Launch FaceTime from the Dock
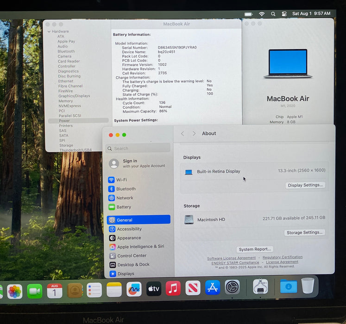346x324 pixels. pyautogui.click(x=34, y=291)
